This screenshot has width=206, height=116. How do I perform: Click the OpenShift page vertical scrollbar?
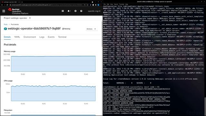102,34
